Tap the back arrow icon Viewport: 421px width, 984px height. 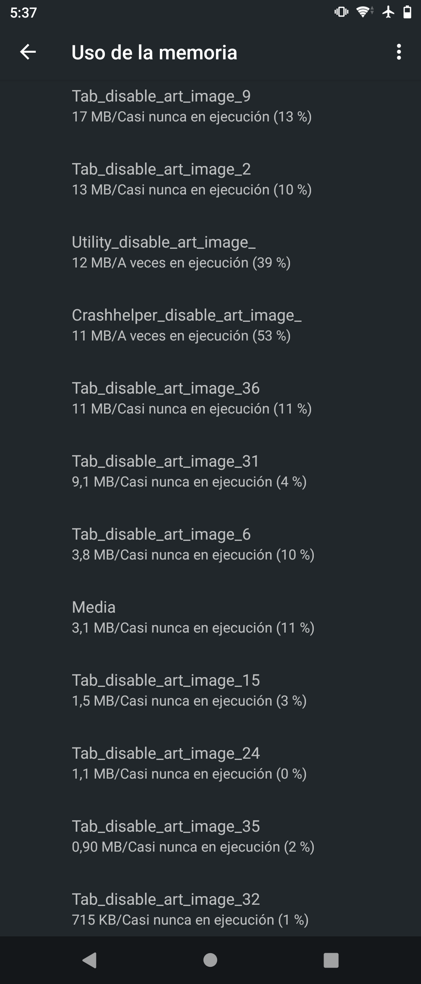pos(28,52)
